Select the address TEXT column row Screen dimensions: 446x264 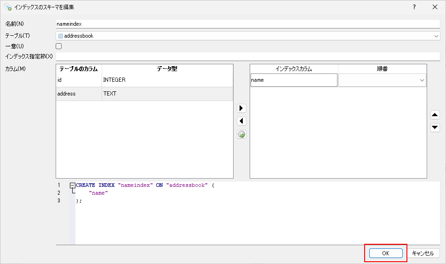tap(144, 94)
